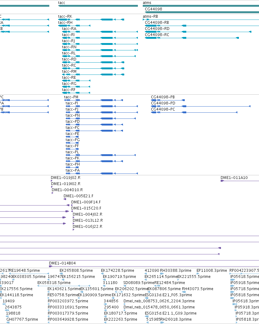
Task: Select the tacc-RF transcript label
Action: coord(69,89)
